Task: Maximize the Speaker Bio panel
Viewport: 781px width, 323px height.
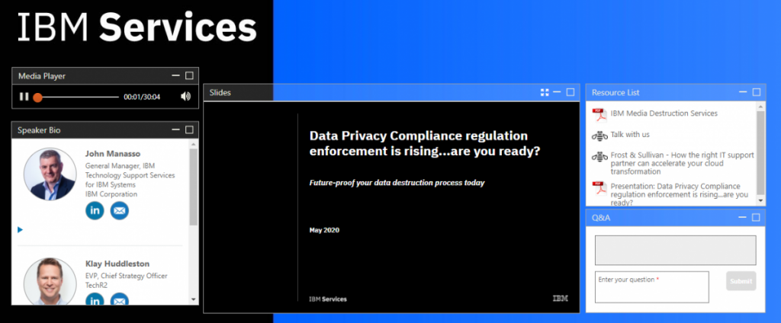Action: (189, 130)
